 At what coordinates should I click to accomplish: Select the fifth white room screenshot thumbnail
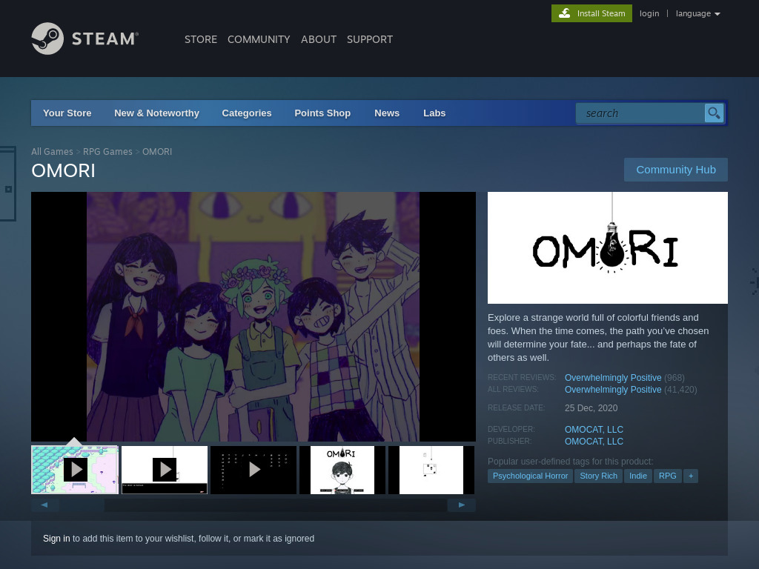click(431, 470)
